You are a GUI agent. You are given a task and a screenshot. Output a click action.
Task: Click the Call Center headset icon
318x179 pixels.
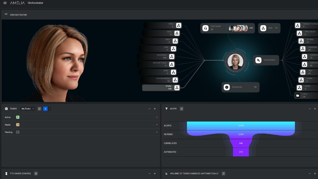click(x=205, y=28)
